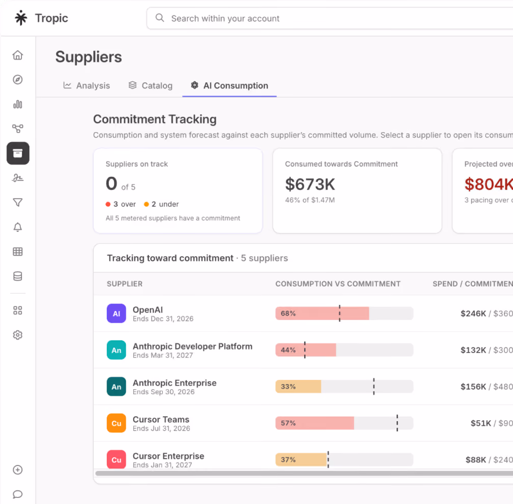The height and width of the screenshot is (504, 513).
Task: Click 'All 5 metered suppliers have a commitment'
Action: pos(173,218)
